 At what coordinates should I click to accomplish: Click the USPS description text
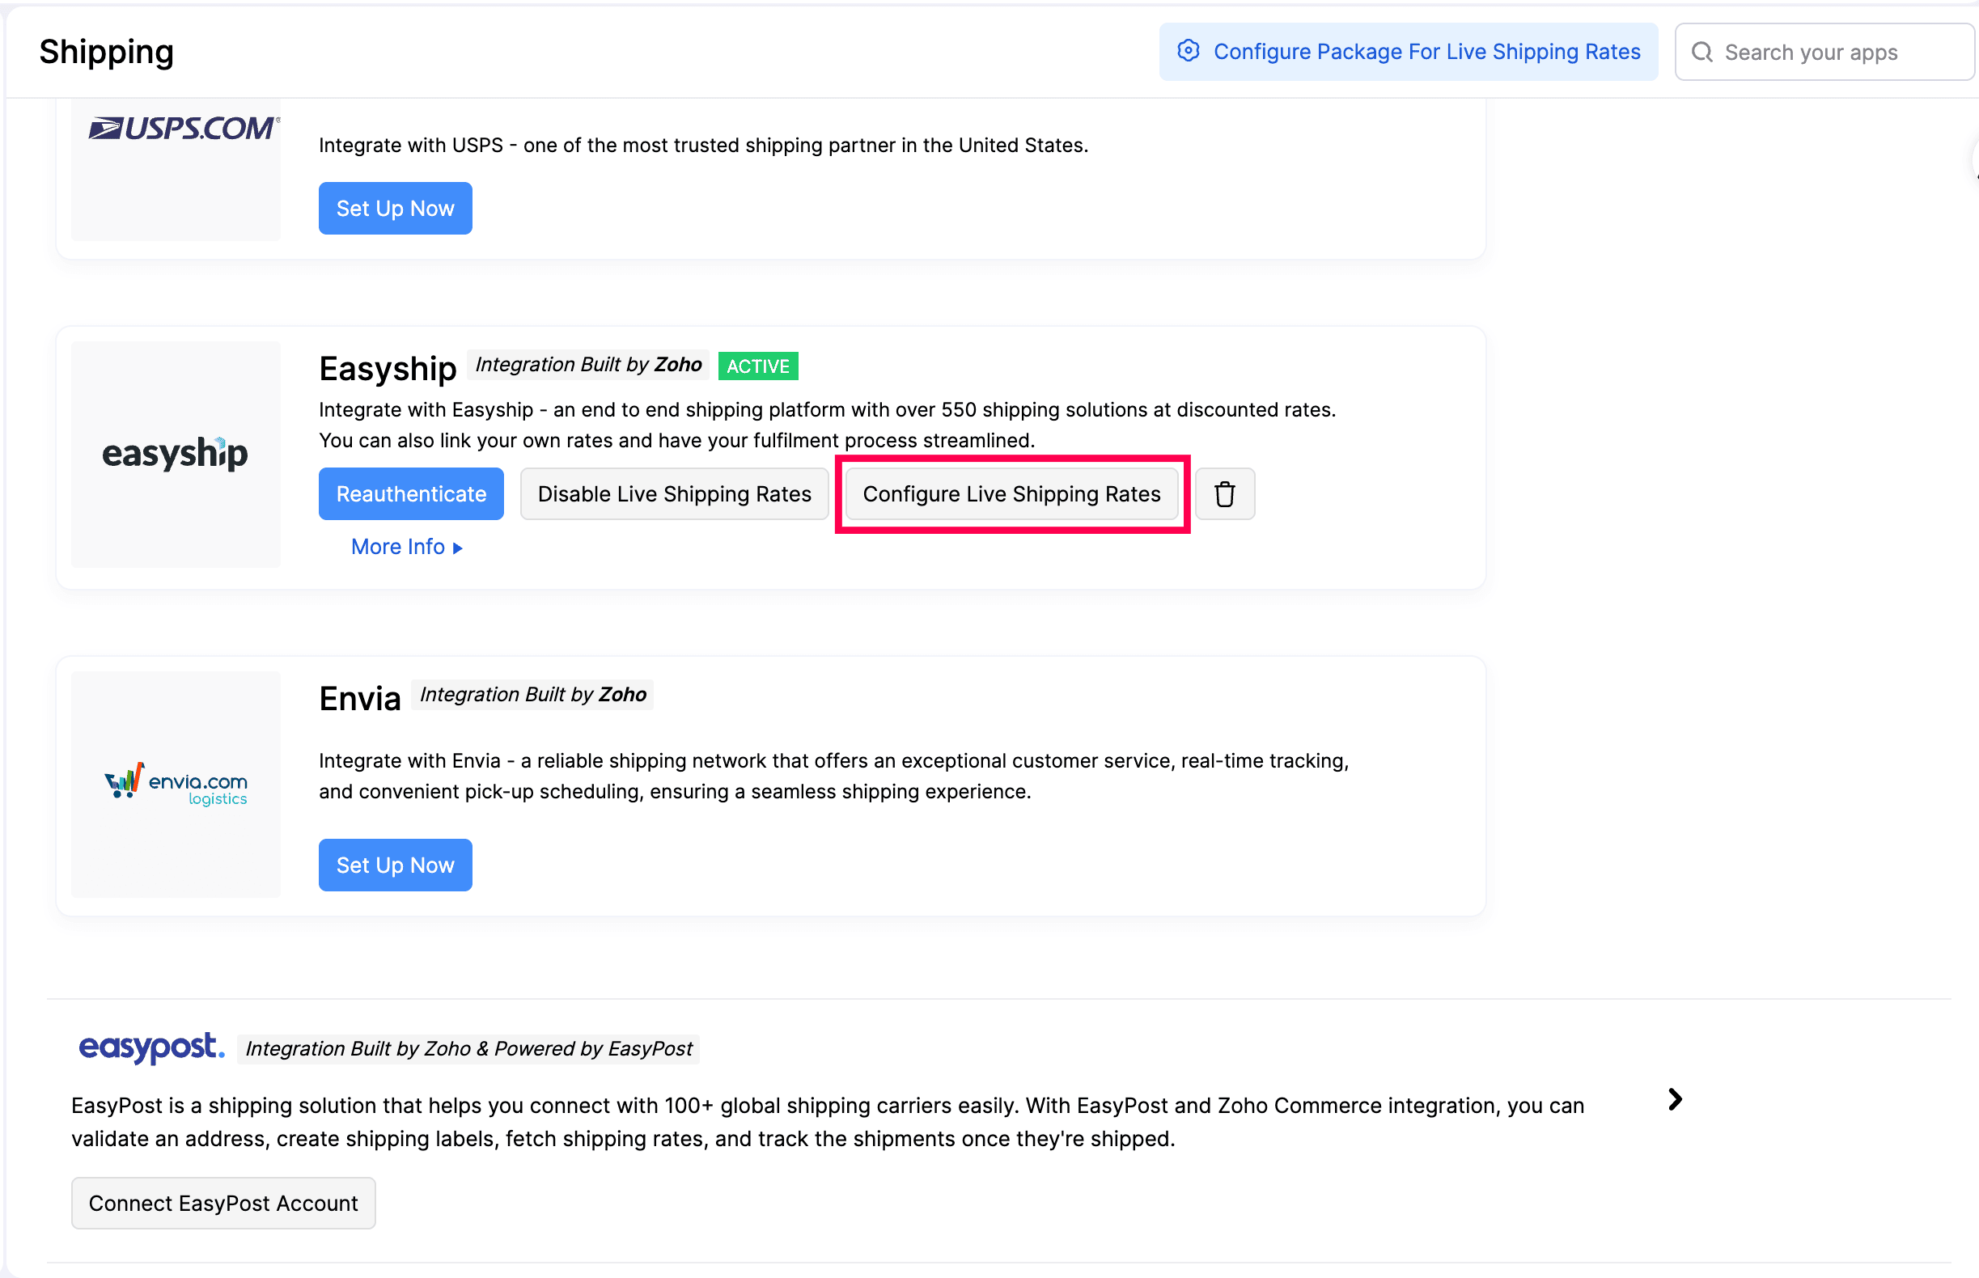pyautogui.click(x=703, y=146)
